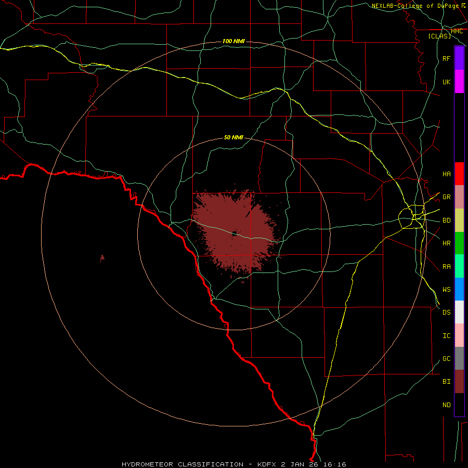Click the RF legend label
This screenshot has width=468, height=468.
tap(446, 58)
